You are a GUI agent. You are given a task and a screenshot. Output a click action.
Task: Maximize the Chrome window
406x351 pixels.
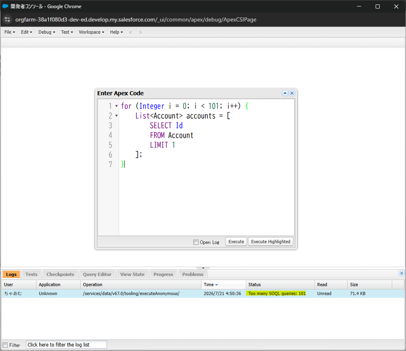[378, 6]
